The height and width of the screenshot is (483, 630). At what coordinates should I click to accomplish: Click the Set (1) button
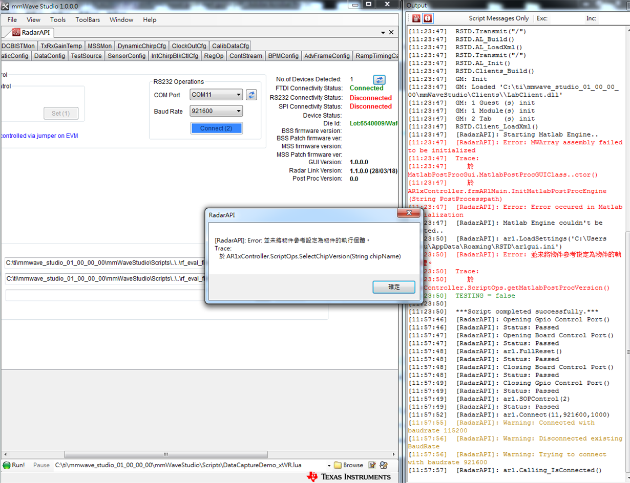(x=60, y=113)
